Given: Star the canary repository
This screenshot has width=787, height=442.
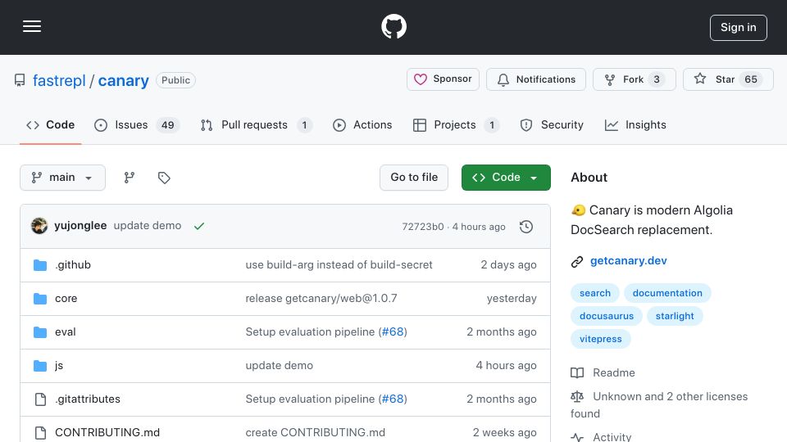Looking at the screenshot, I should (x=728, y=79).
